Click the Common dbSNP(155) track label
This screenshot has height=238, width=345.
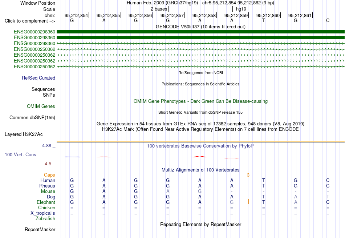pyautogui.click(x=32, y=118)
